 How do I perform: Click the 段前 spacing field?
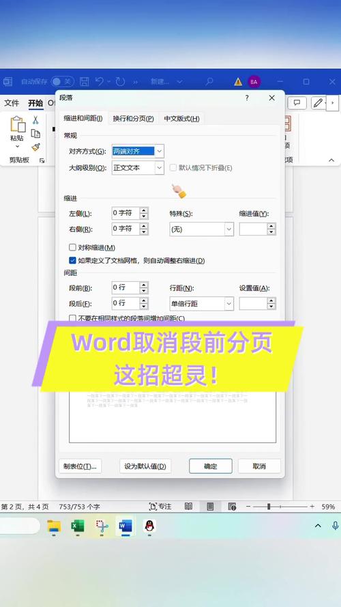click(125, 287)
